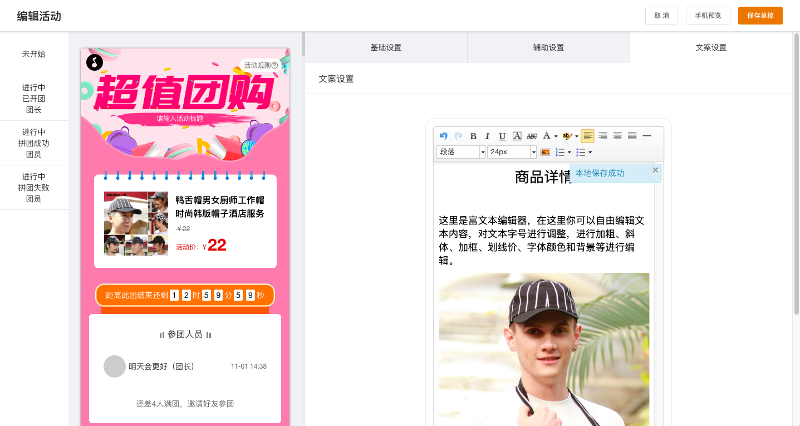Apply strikethrough to text

(532, 136)
